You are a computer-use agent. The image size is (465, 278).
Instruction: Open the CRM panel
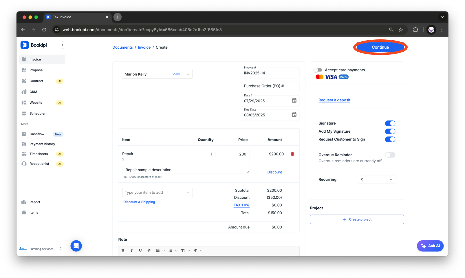pos(33,92)
